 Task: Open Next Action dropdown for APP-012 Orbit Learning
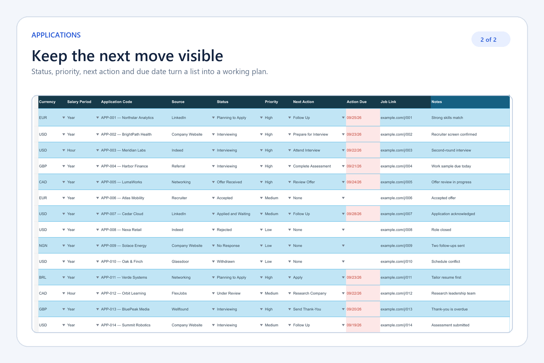[343, 293]
